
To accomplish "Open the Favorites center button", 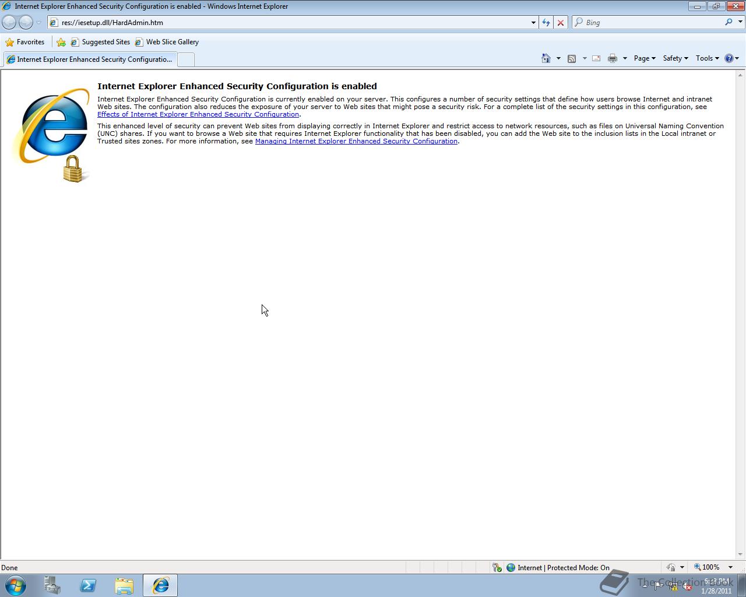I will point(25,42).
